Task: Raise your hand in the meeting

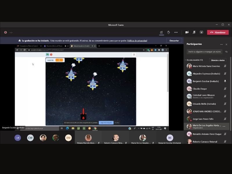Action: [x=168, y=32]
